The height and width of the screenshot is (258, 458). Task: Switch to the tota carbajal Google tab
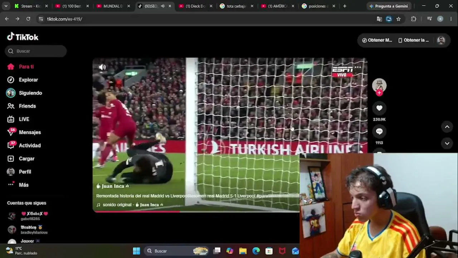(237, 6)
